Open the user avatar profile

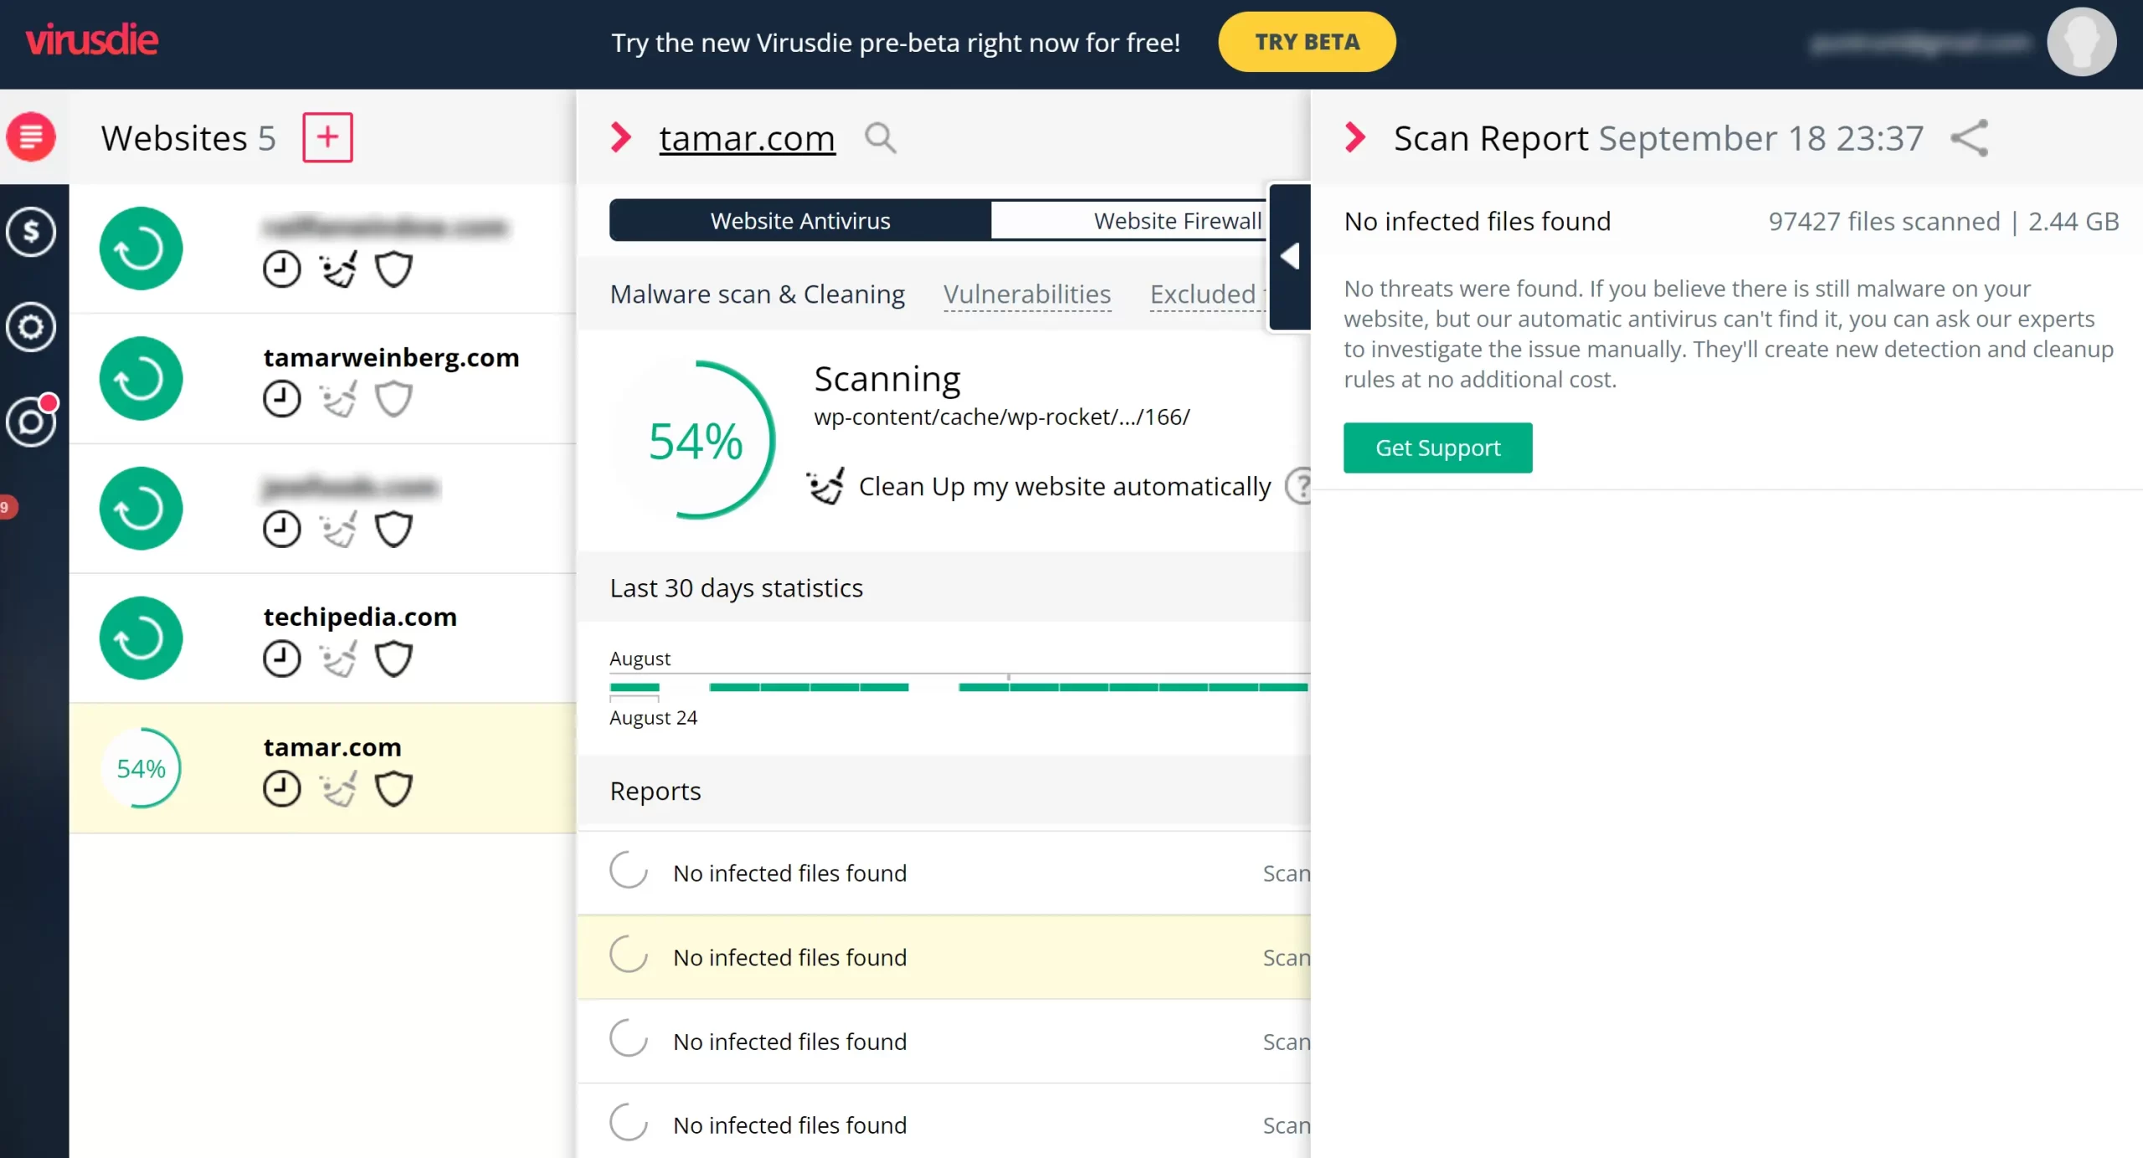[x=2082, y=42]
